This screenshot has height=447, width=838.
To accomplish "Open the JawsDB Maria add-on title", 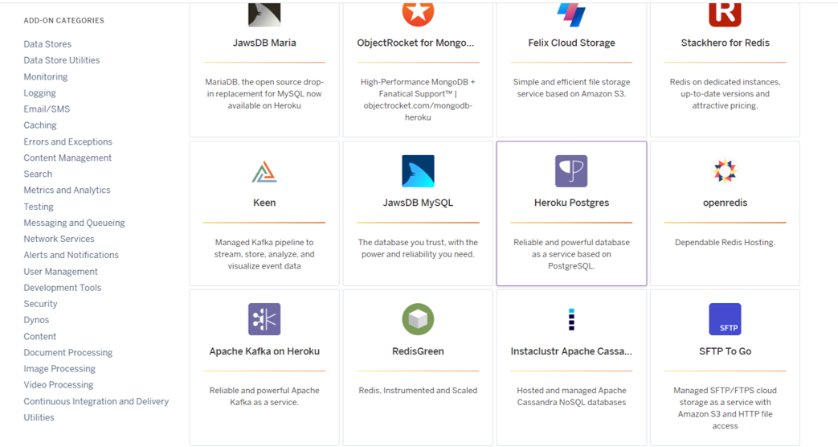I will pyautogui.click(x=264, y=43).
